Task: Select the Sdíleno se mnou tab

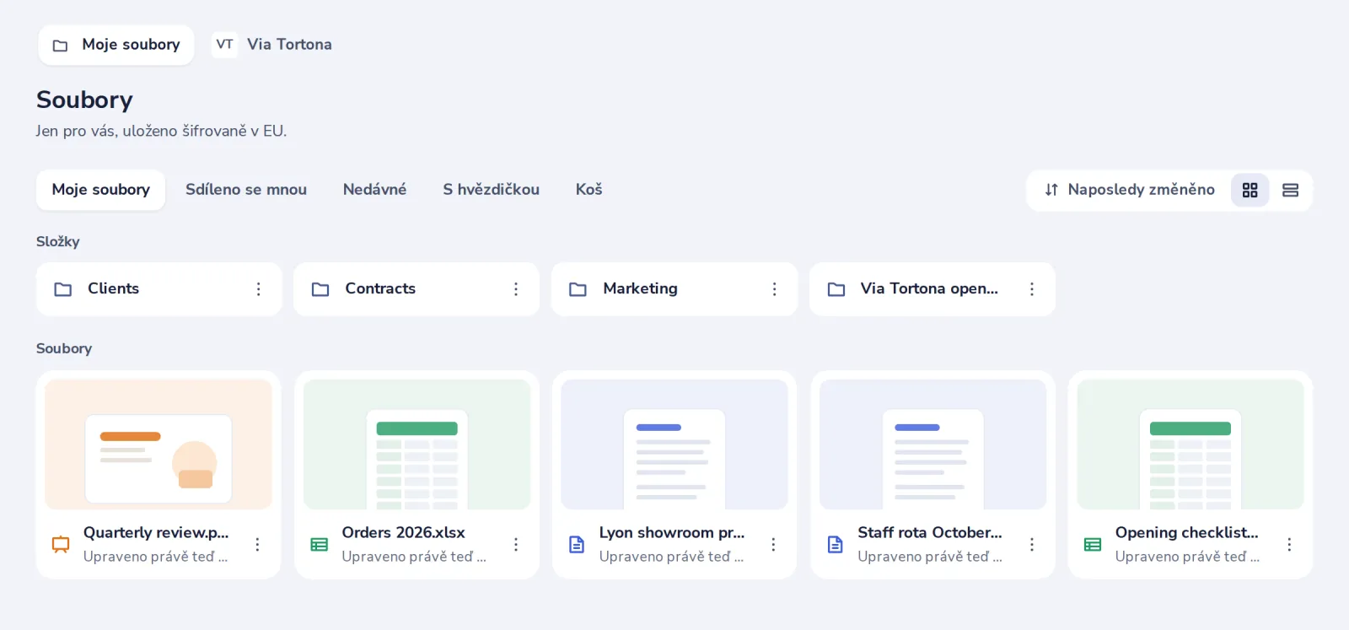Action: 246,190
